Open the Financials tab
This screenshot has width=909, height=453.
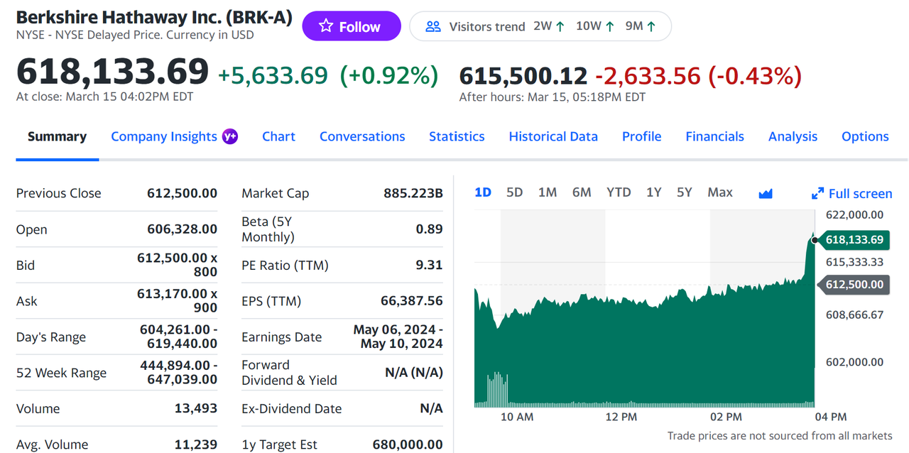tap(714, 136)
